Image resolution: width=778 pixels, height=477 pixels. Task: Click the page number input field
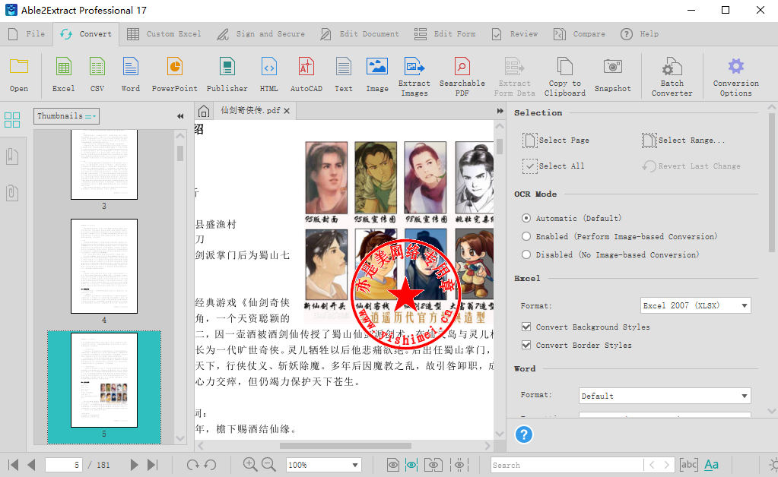[x=64, y=465]
